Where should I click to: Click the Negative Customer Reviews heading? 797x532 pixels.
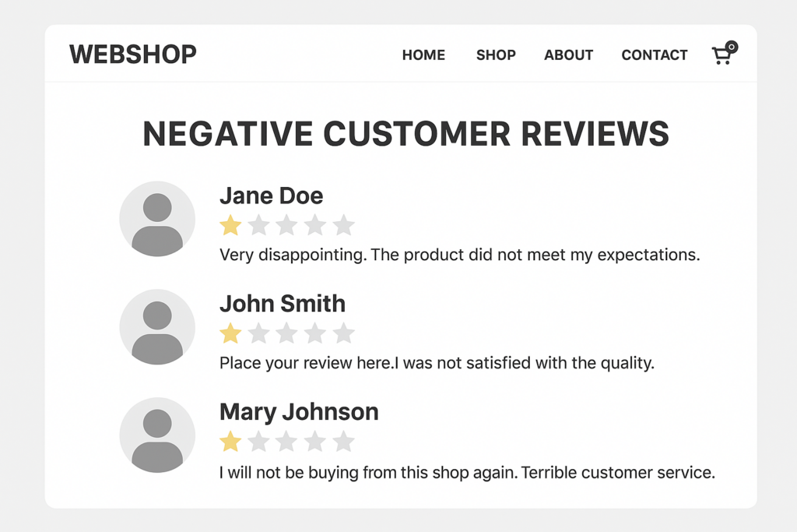(x=406, y=134)
